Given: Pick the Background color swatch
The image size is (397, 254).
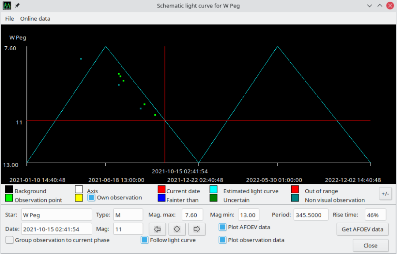Looking at the screenshot, I should point(9,190).
